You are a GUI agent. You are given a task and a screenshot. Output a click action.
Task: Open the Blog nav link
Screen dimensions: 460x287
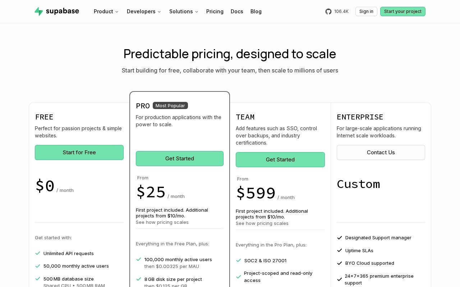click(x=256, y=11)
